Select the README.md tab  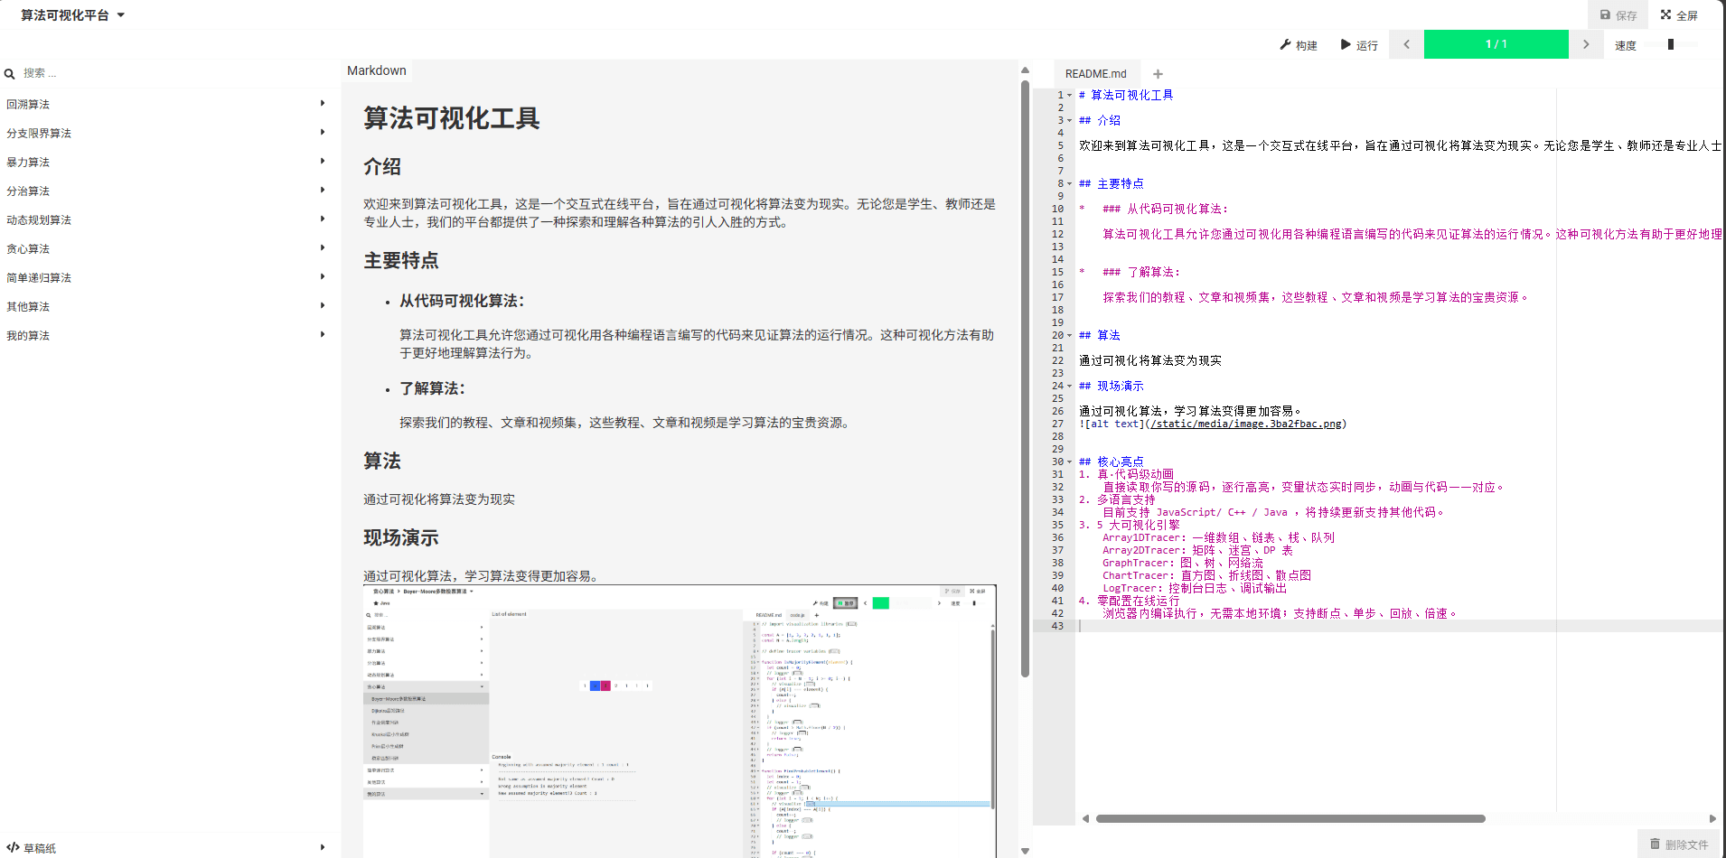point(1095,74)
